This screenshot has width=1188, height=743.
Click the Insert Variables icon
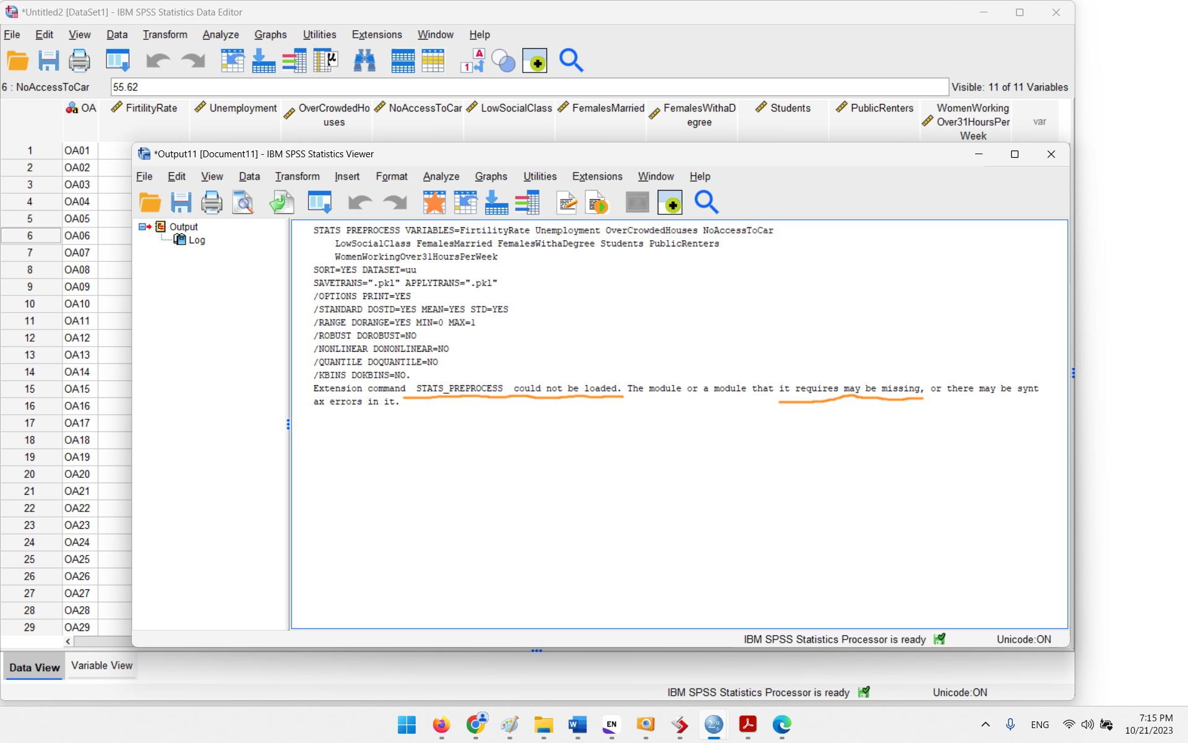(433, 60)
